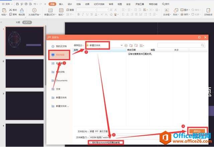Screen dimensions: 214x147
Task: Select the second slide thumbnail
Action: coord(24,73)
